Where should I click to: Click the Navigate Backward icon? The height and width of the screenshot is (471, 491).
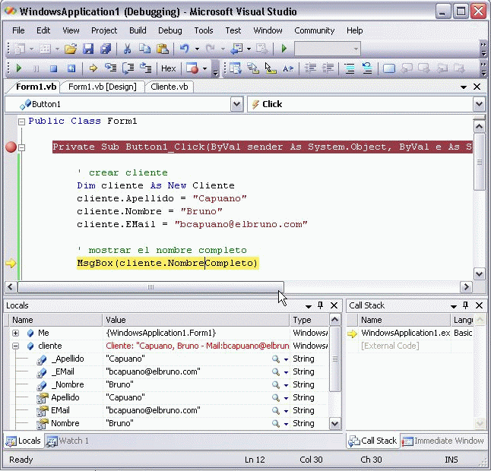pyautogui.click(x=236, y=49)
